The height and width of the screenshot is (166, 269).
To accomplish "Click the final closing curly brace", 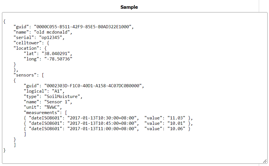I will [5, 150].
